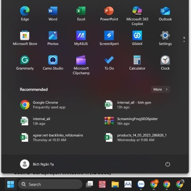Open Microsoft 365 Copilot
The width and height of the screenshot is (191, 191).
pyautogui.click(x=137, y=16)
